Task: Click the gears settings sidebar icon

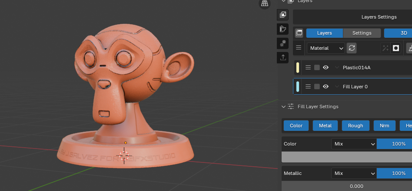Action: (283, 43)
